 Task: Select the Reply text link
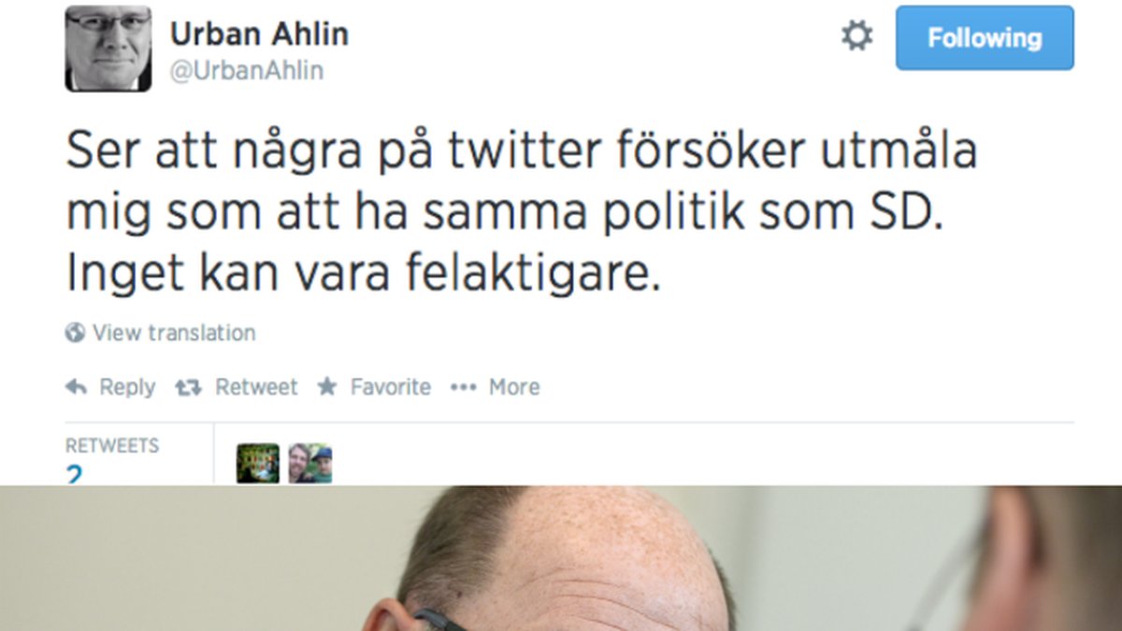(x=127, y=387)
